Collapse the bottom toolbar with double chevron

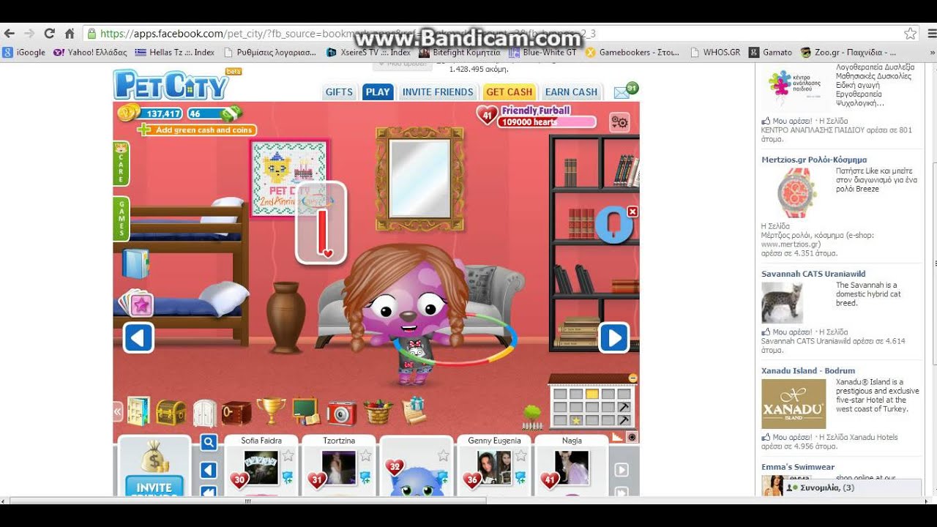click(x=117, y=412)
